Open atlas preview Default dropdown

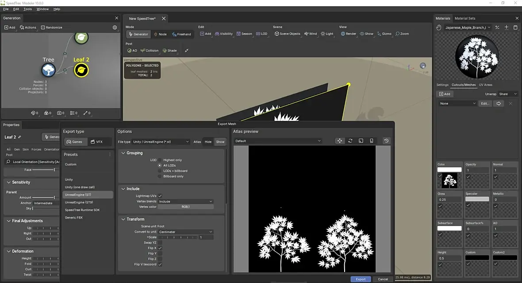point(278,141)
